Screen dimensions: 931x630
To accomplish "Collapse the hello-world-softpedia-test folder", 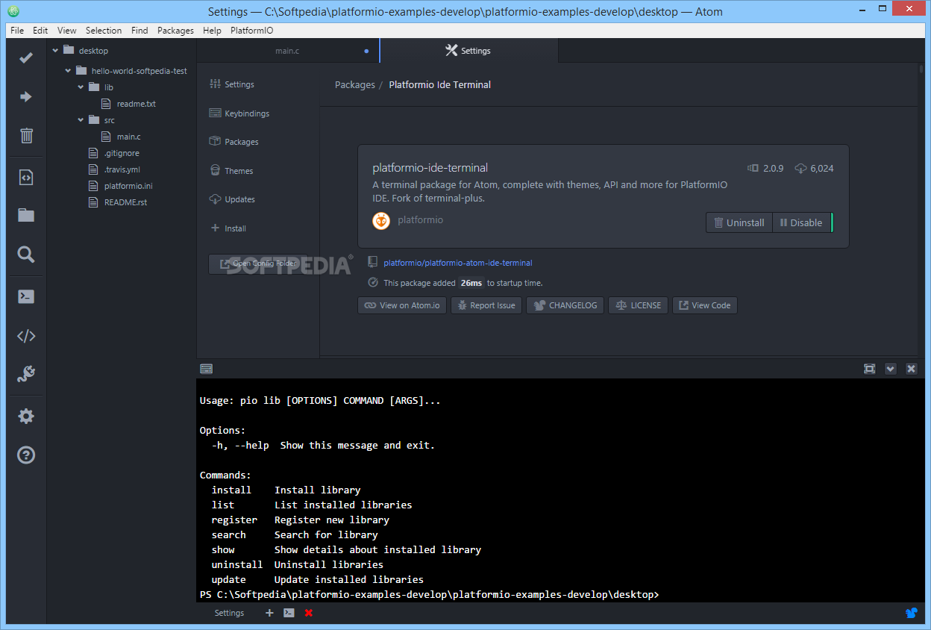I will (x=69, y=71).
